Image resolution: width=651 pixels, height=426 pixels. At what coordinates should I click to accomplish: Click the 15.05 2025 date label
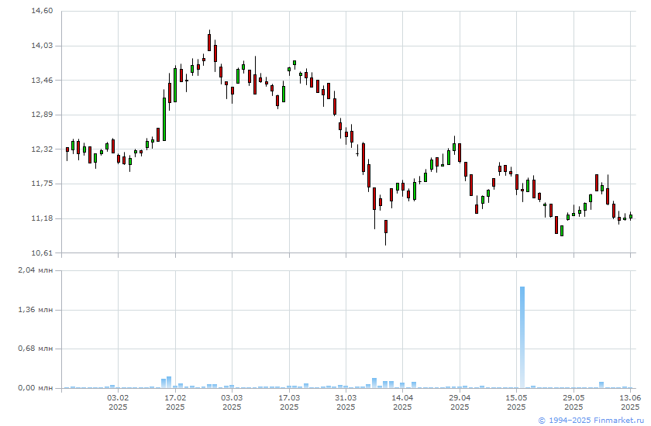516,402
